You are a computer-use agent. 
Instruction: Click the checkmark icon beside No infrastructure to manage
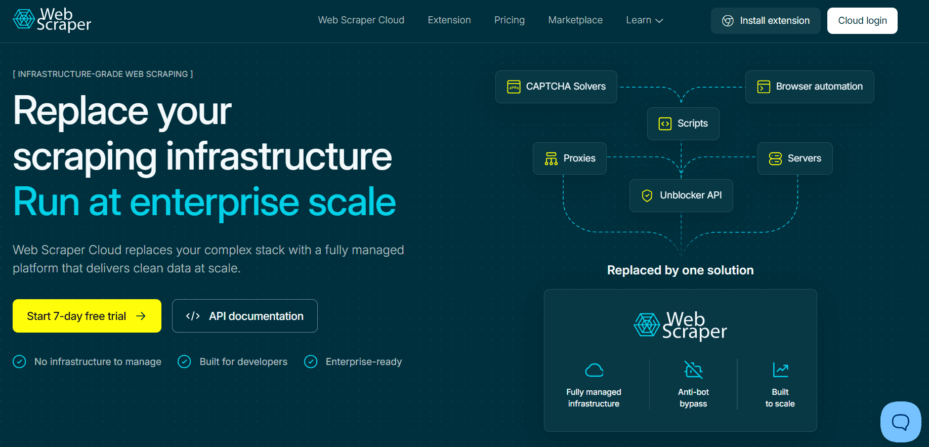click(19, 361)
